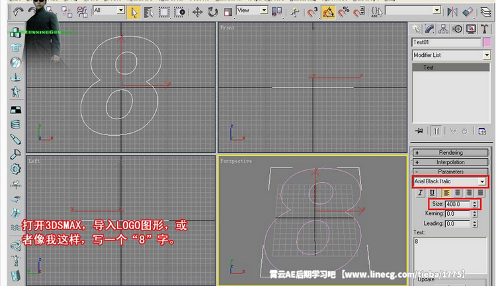Screen dimensions: 496x286
Task: Select the Text entry in modifier stack
Action: [451, 67]
